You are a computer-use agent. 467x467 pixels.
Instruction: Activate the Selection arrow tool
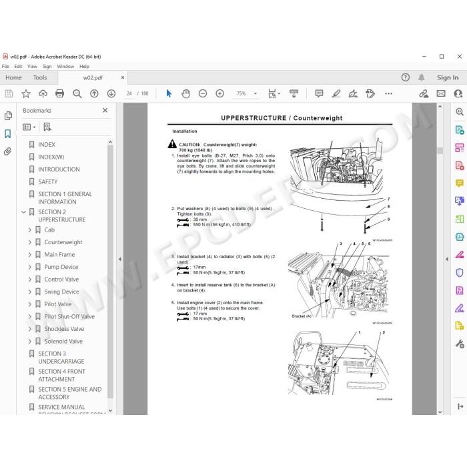coord(169,93)
